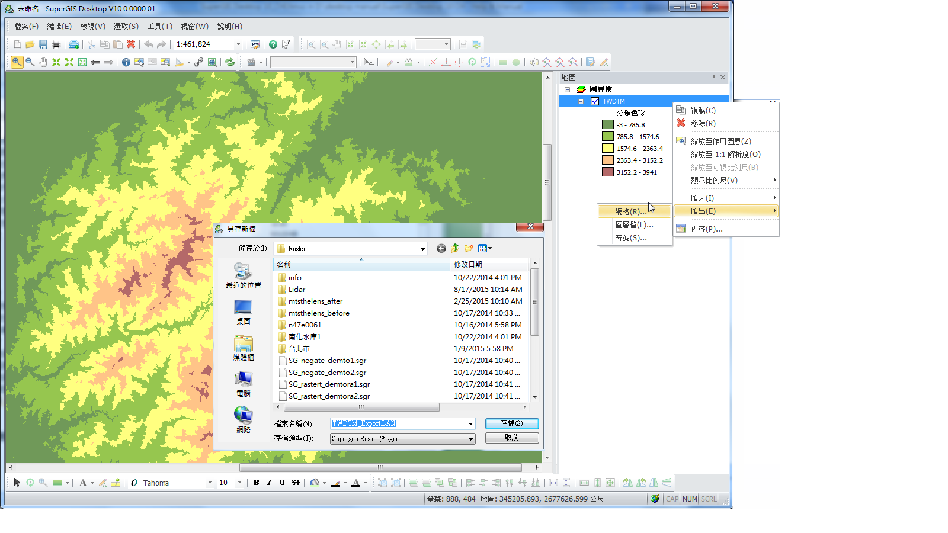Go to 網路 network shortcut
The image size is (948, 533).
[x=243, y=419]
